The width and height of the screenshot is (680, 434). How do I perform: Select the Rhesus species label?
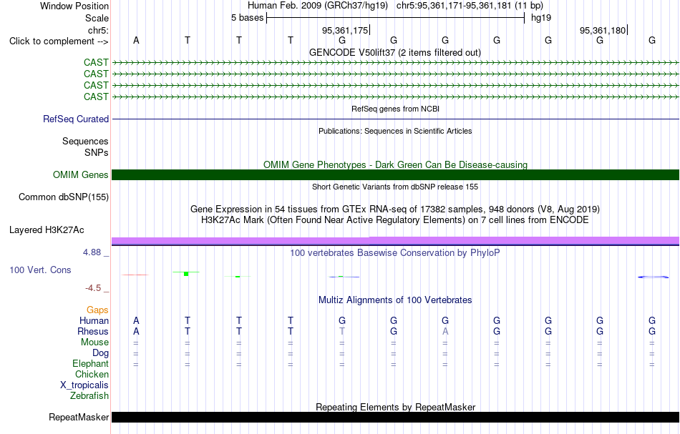[93, 331]
